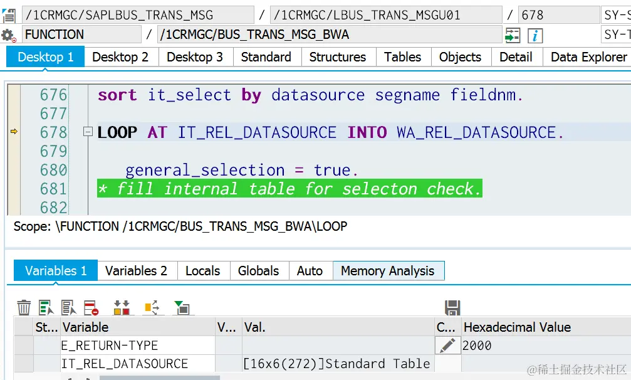Click the pencil edit icon for E_RETURN-TYPE
Image resolution: width=631 pixels, height=380 pixels.
point(447,346)
